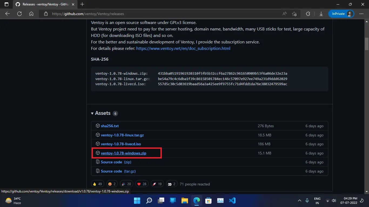This screenshot has width=369, height=207.
Task: Click the InPrivate profile button
Action: point(341,14)
